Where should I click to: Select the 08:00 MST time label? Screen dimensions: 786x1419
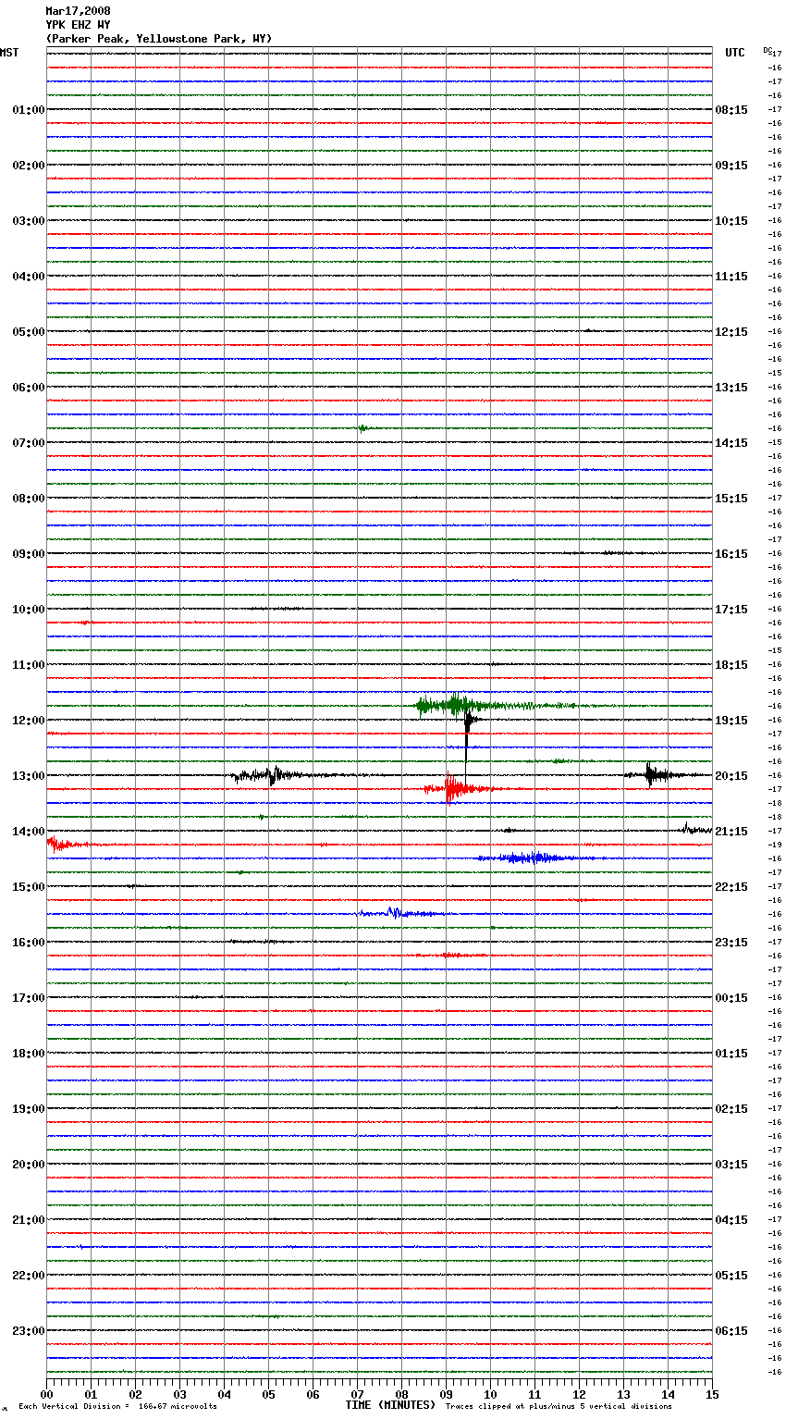tap(29, 499)
